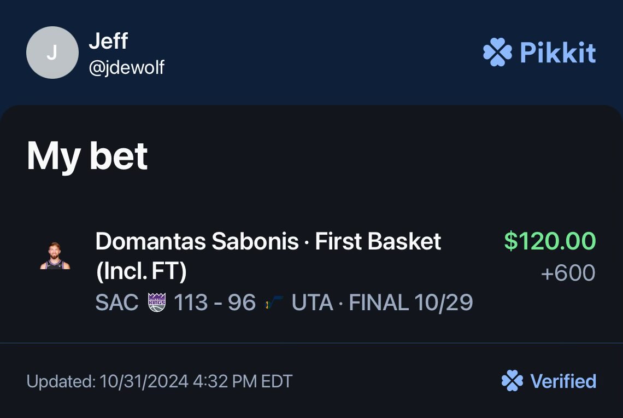
Task: Open Jeff's gray J profile avatar
Action: coord(52,53)
